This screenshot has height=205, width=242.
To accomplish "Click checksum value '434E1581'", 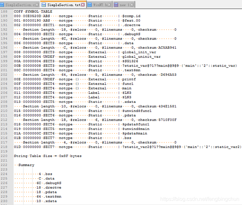I will click(167, 106).
